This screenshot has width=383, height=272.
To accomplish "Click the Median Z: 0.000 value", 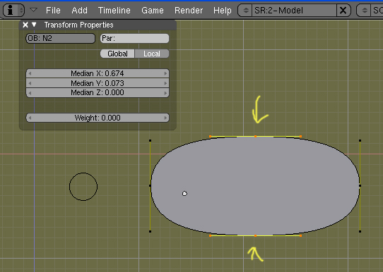I will (x=98, y=92).
